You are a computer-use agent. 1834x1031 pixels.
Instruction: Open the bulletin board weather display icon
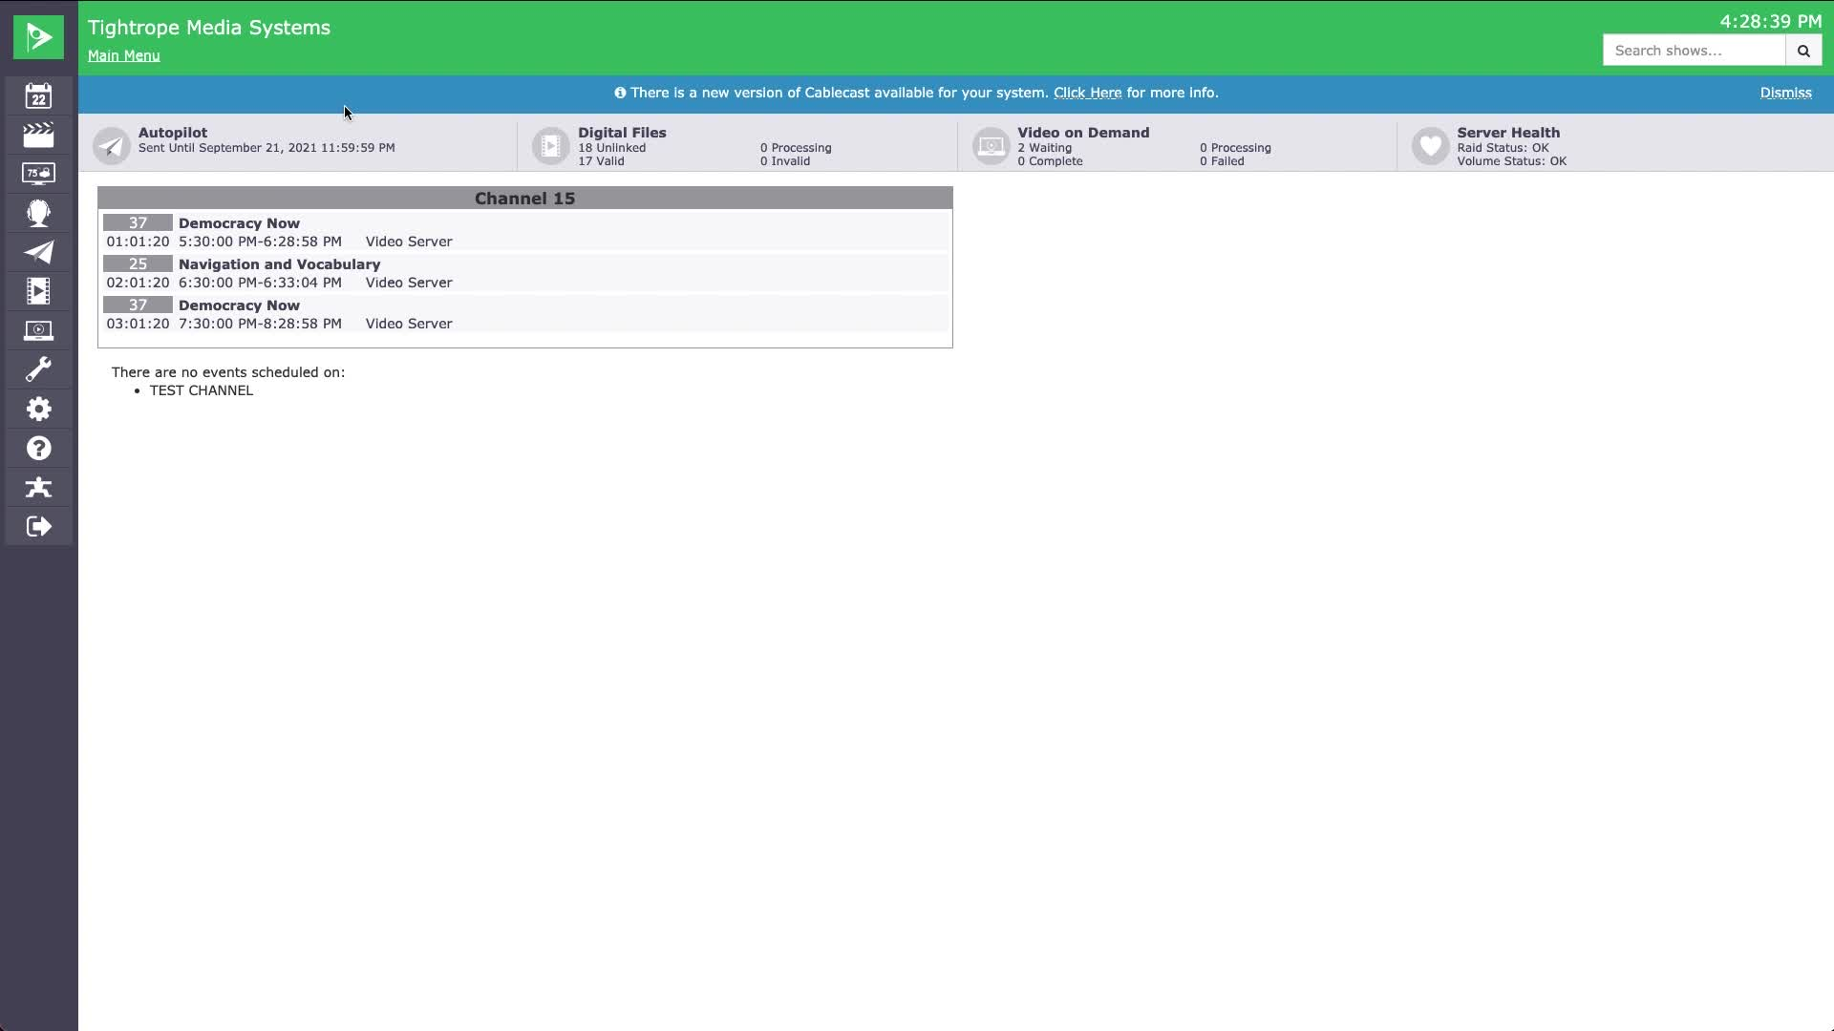(38, 174)
